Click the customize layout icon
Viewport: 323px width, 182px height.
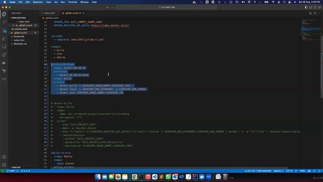click(319, 7)
